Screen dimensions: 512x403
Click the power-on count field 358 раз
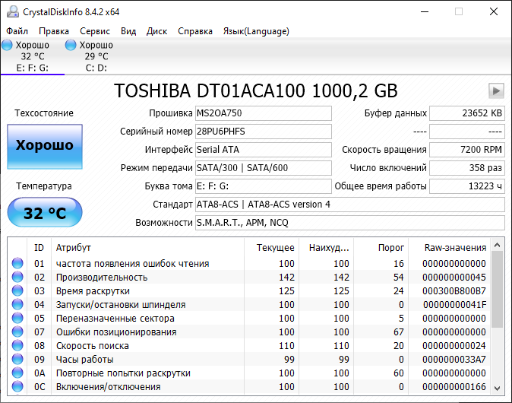[x=467, y=168]
